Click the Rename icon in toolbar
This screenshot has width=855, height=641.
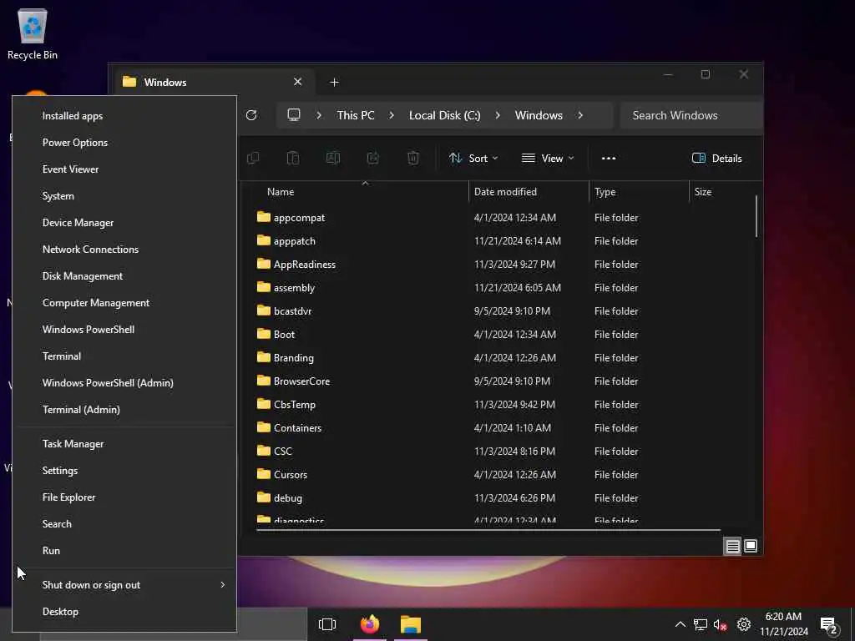point(333,158)
